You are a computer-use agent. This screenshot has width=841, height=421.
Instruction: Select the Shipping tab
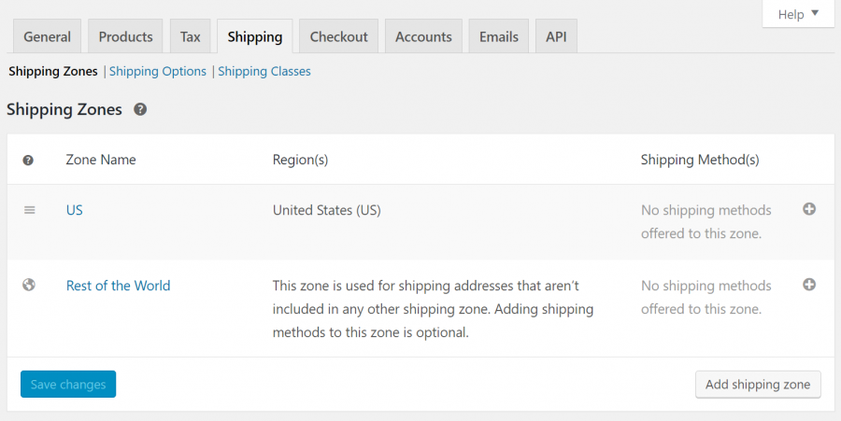click(254, 36)
